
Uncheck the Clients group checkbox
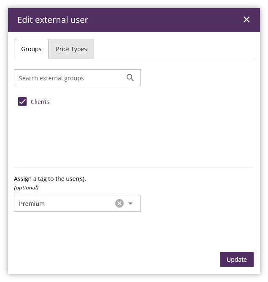tap(22, 102)
